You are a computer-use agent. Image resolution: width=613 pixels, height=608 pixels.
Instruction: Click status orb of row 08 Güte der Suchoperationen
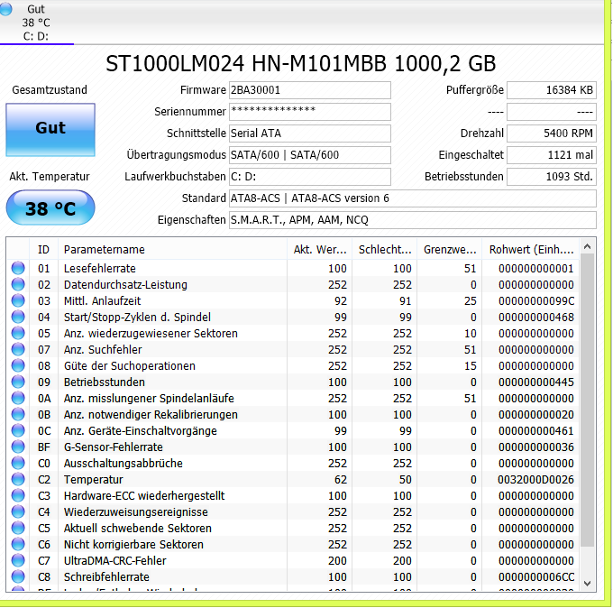point(18,365)
